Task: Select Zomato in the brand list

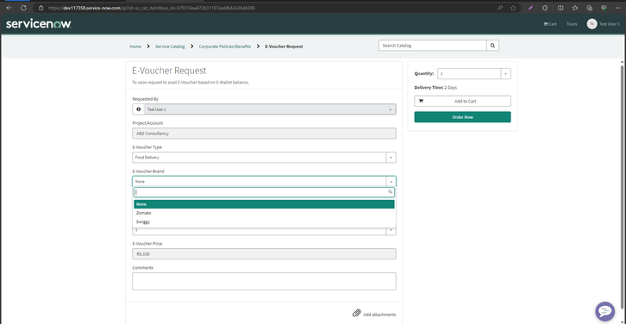Action: (x=264, y=213)
